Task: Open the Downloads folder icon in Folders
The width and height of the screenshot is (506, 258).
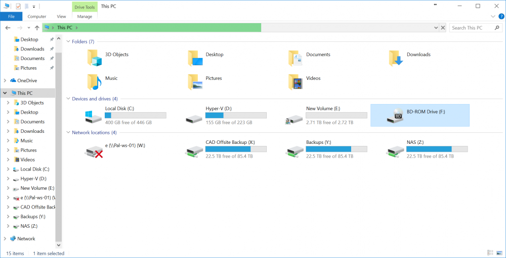Action: (396, 58)
